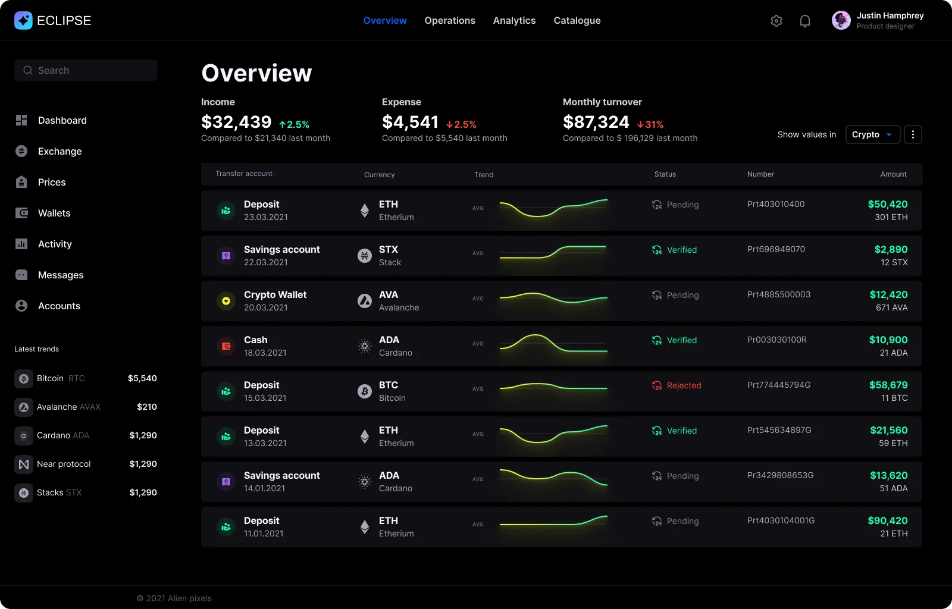
Task: Click the Cash transfer account icon
Action: coord(226,346)
